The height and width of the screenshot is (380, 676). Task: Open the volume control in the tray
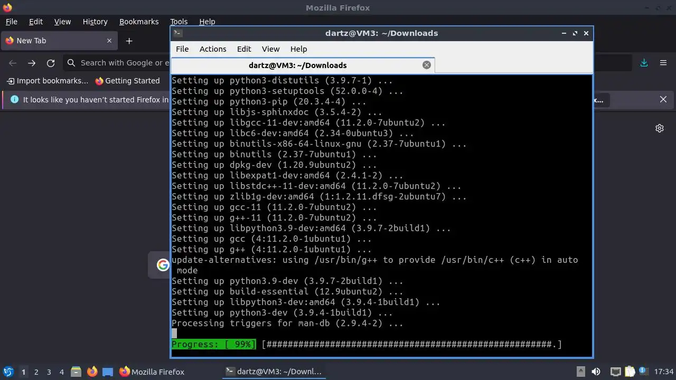tap(596, 372)
